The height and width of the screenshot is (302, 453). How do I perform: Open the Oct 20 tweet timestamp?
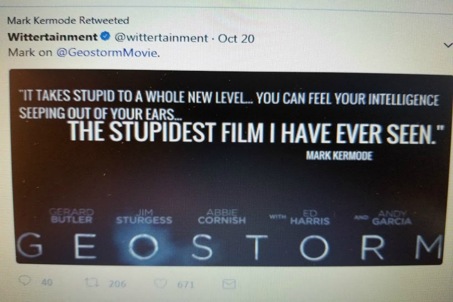[236, 38]
